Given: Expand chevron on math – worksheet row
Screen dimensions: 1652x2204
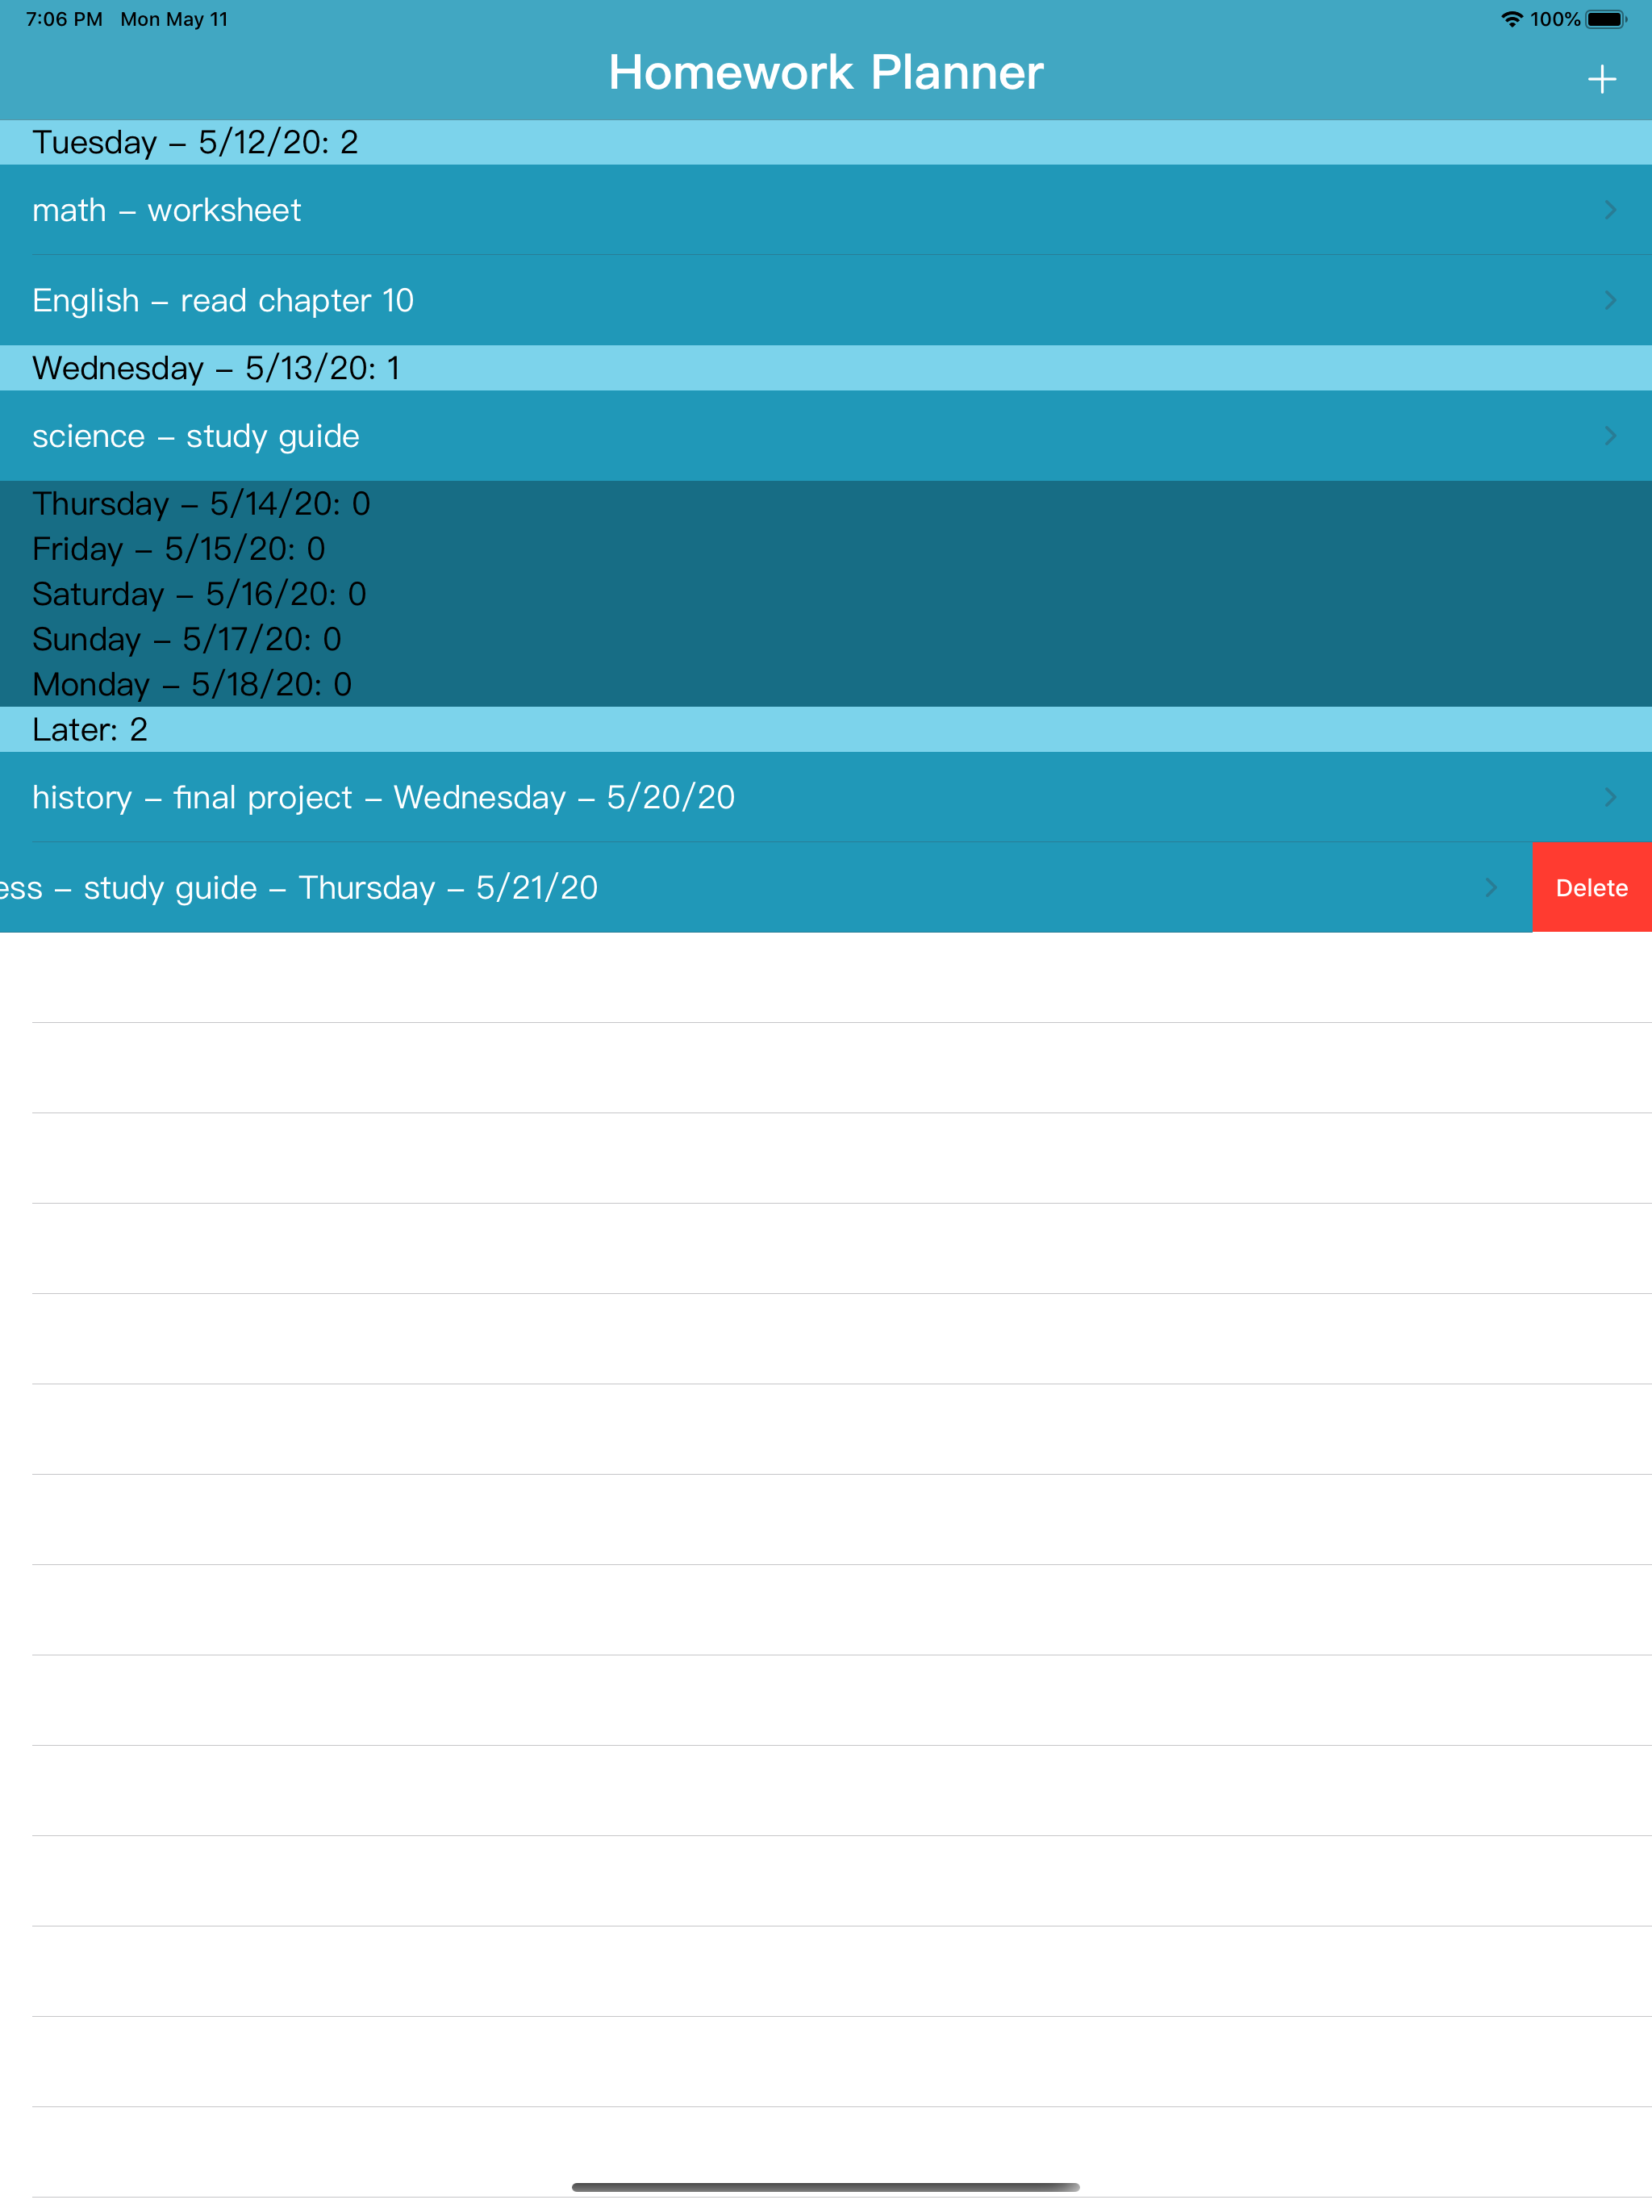Looking at the screenshot, I should (1610, 211).
